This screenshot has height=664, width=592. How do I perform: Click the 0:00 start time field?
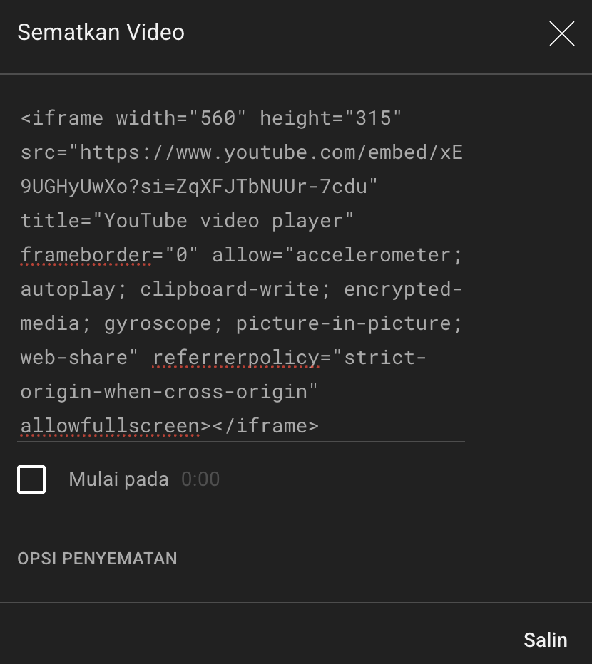click(x=200, y=479)
